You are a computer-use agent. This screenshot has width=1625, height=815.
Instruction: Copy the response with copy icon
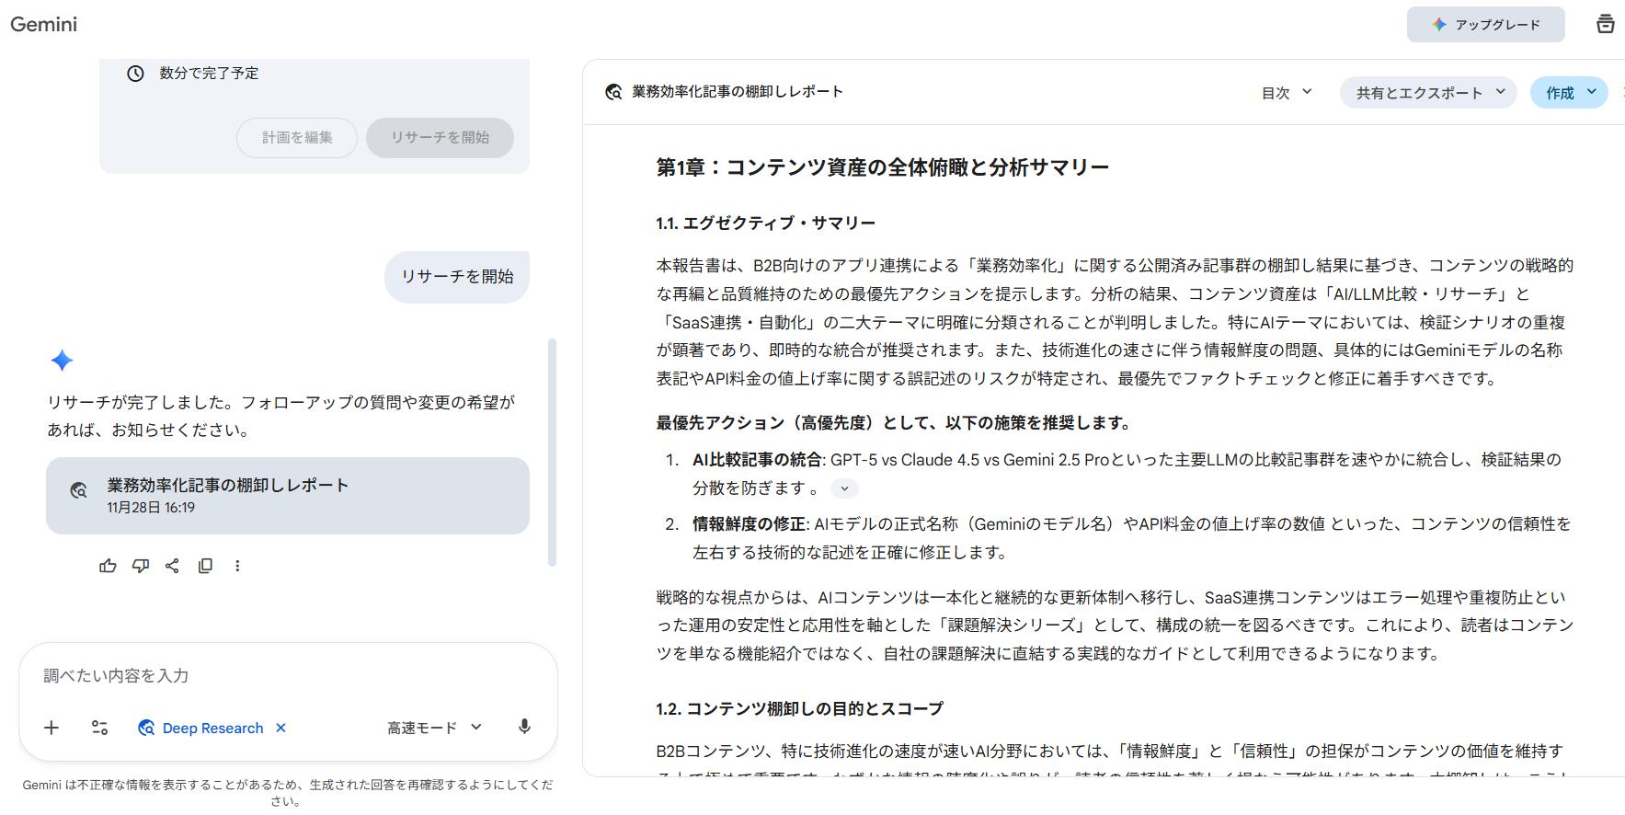205,566
